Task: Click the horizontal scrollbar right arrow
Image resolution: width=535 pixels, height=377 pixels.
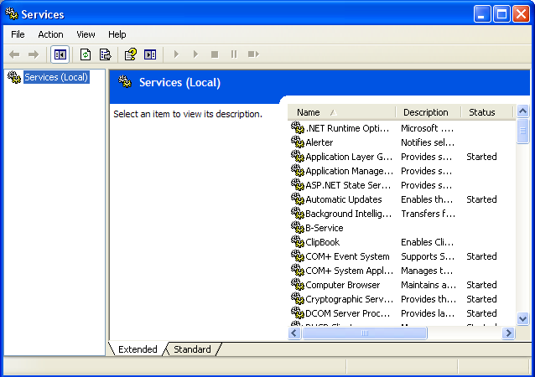Action: coord(508,333)
